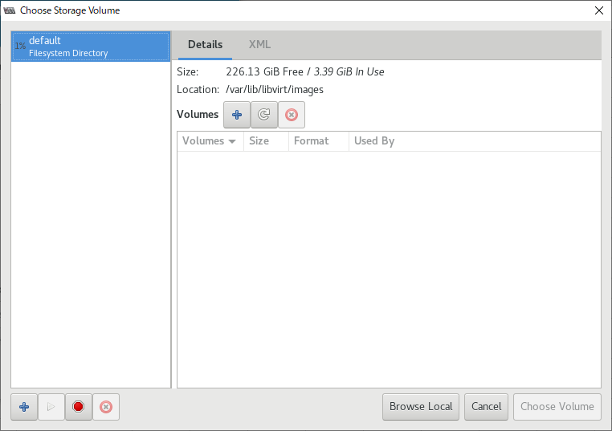
Task: Sort by the Used By column header
Action: (475, 140)
